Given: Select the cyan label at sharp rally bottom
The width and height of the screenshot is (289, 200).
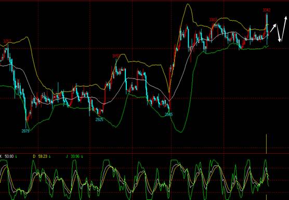Looking at the screenshot, I should coord(168,114).
